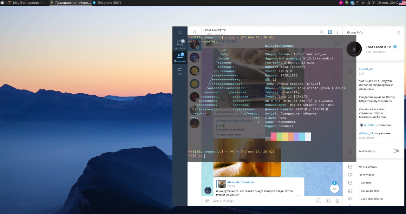Click the files document icon in Group Info
Image resolution: width=406 pixels, height=214 pixels.
(x=350, y=183)
